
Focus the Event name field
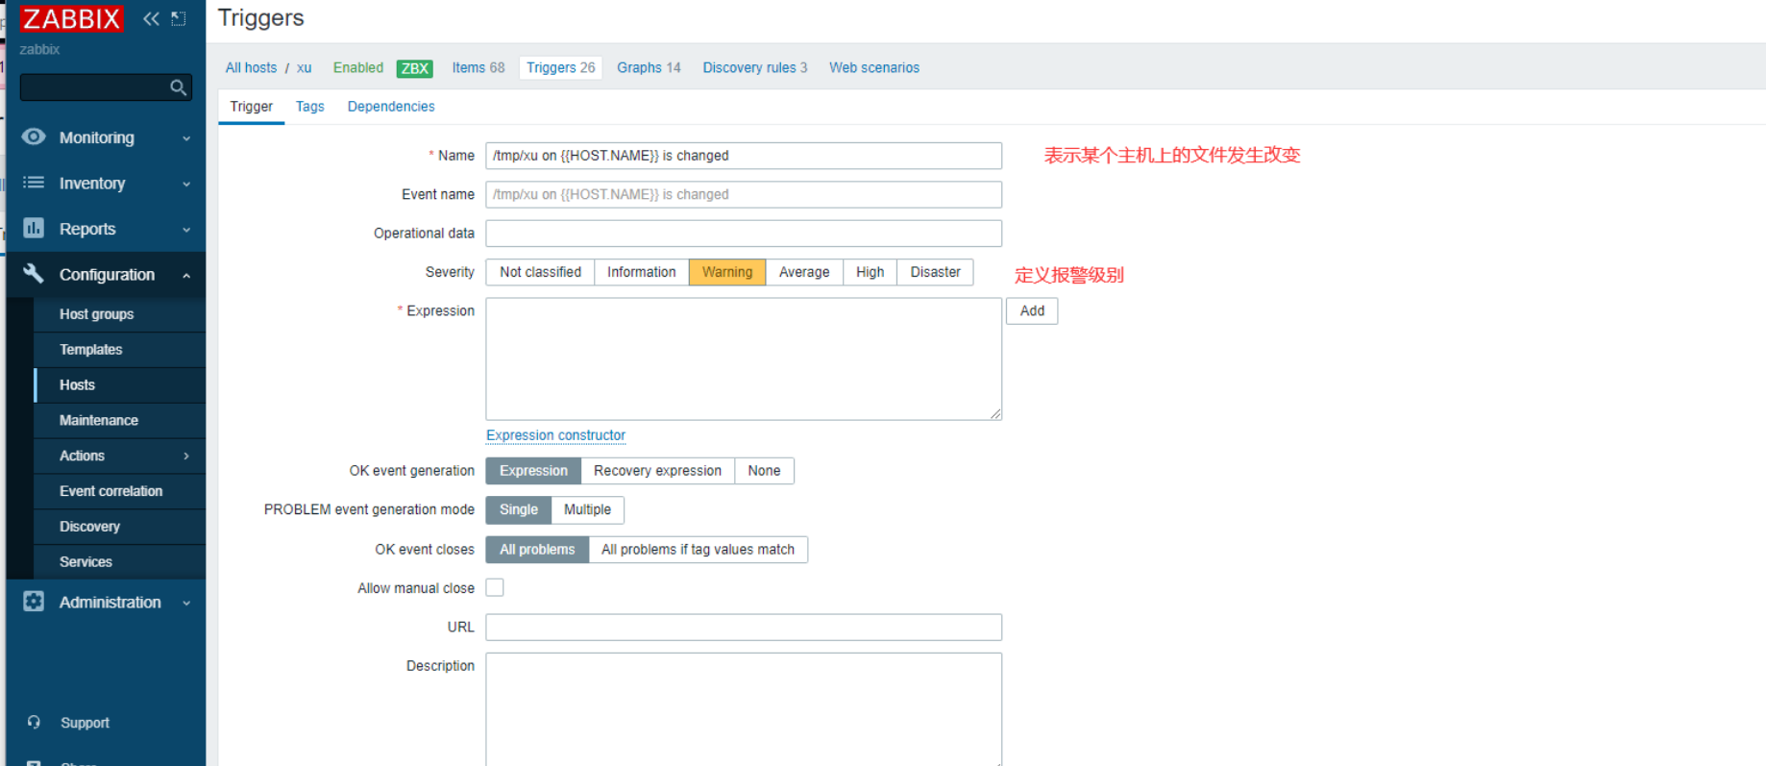(x=744, y=194)
